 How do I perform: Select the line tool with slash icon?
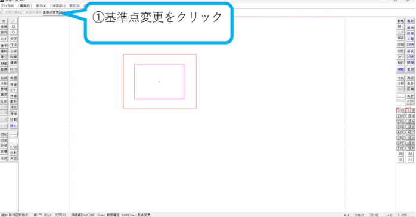click(x=13, y=21)
